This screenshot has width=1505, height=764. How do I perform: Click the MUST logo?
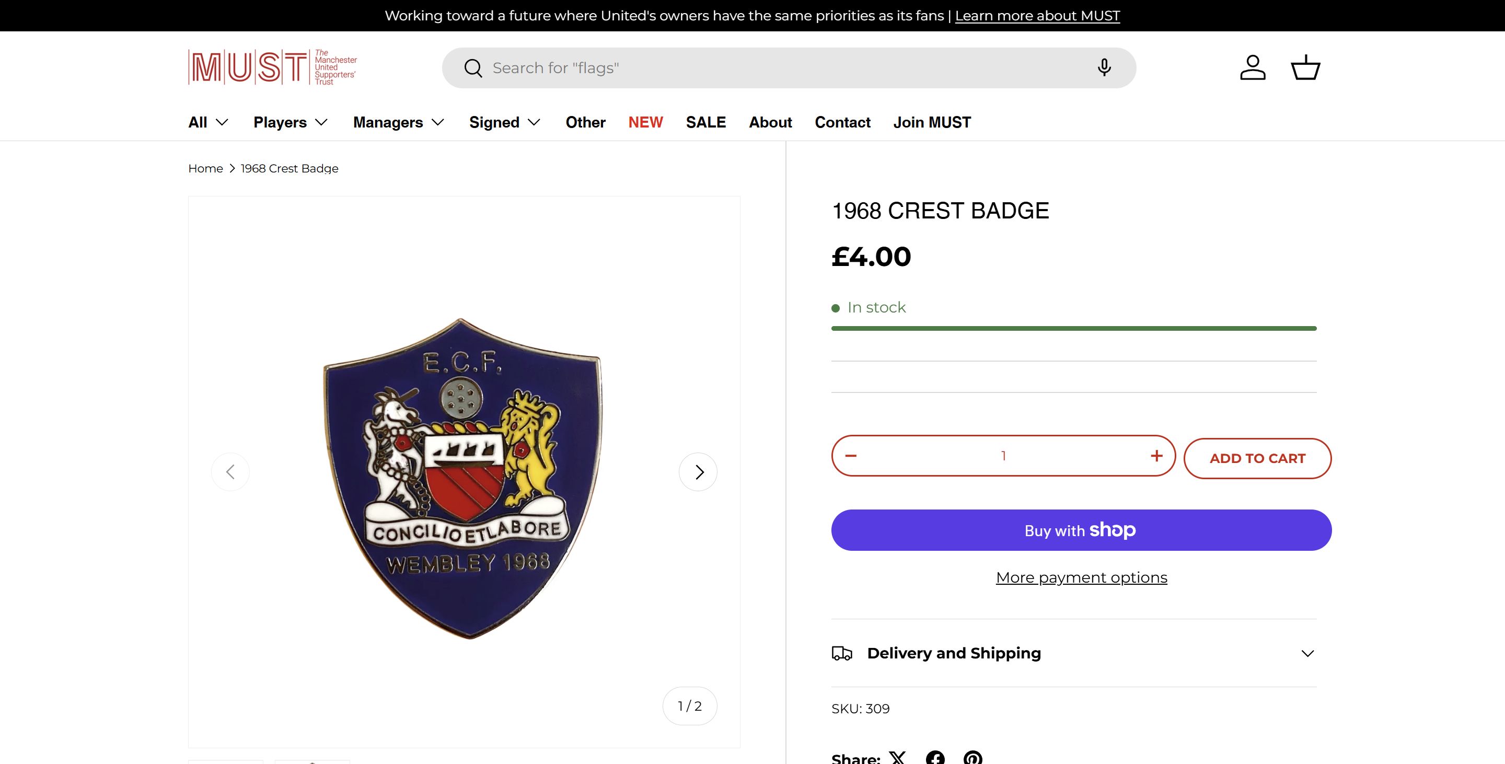coord(272,67)
